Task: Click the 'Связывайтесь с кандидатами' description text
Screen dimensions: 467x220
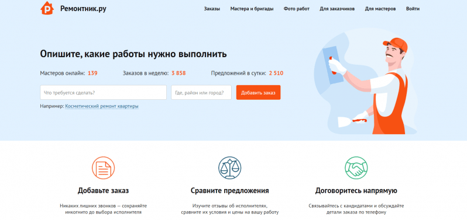Action: [356, 209]
